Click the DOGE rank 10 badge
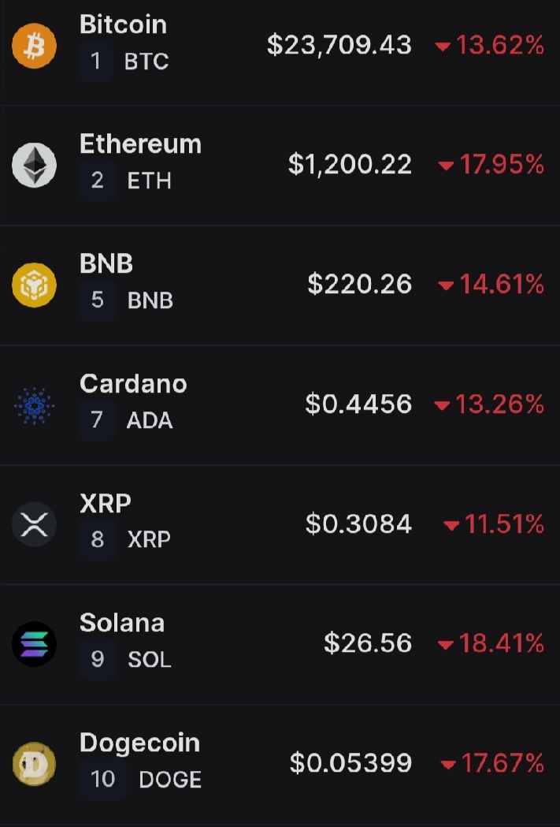The height and width of the screenshot is (827, 560). click(x=102, y=779)
